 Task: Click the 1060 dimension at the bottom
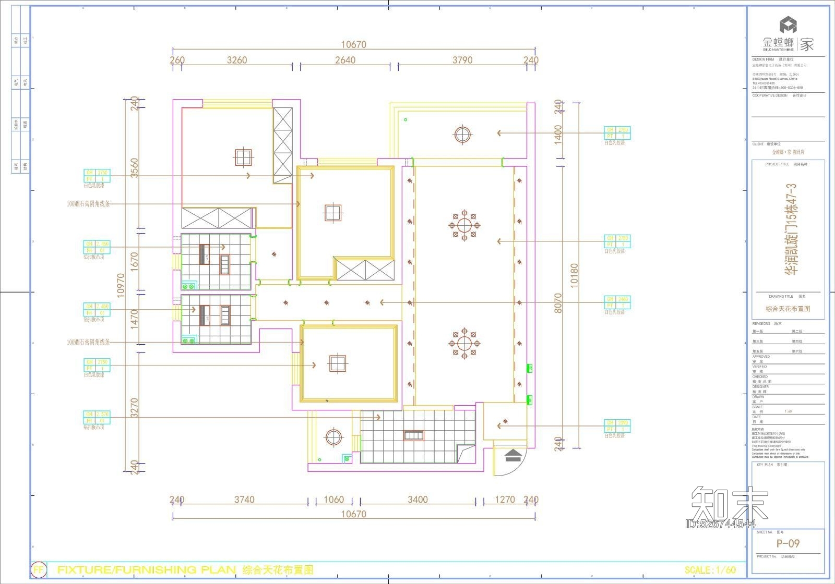click(334, 500)
